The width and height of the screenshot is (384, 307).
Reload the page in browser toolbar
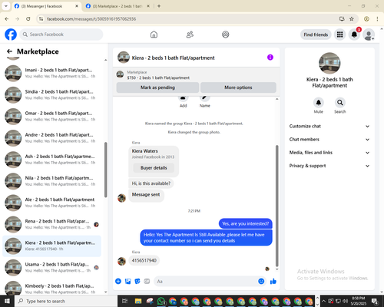pyautogui.click(x=28, y=18)
